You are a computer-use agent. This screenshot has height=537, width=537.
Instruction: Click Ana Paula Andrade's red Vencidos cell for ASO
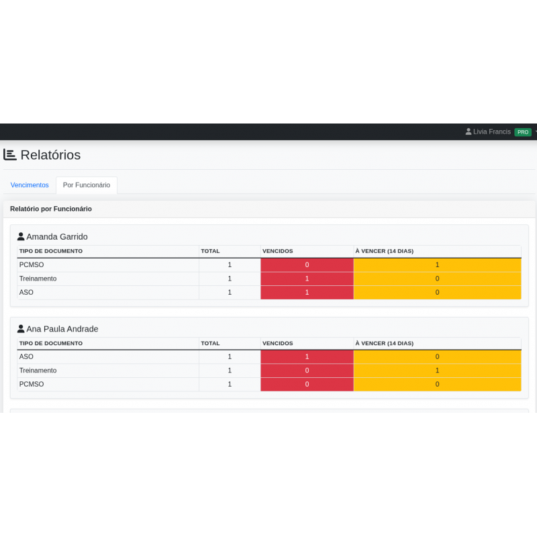307,357
